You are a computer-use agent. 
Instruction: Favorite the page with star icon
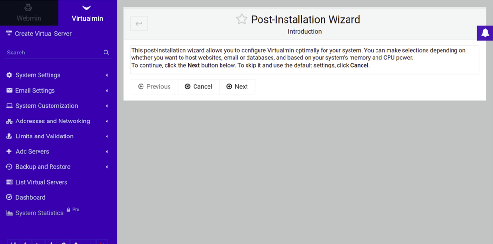tap(242, 19)
